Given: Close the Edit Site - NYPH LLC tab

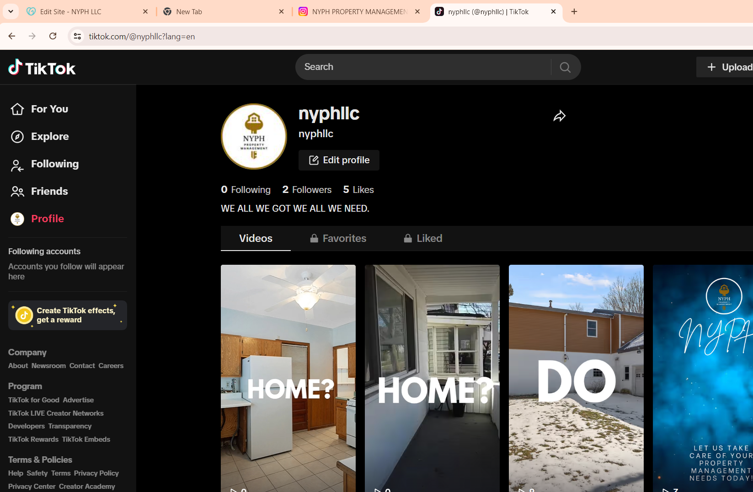Looking at the screenshot, I should 145,11.
